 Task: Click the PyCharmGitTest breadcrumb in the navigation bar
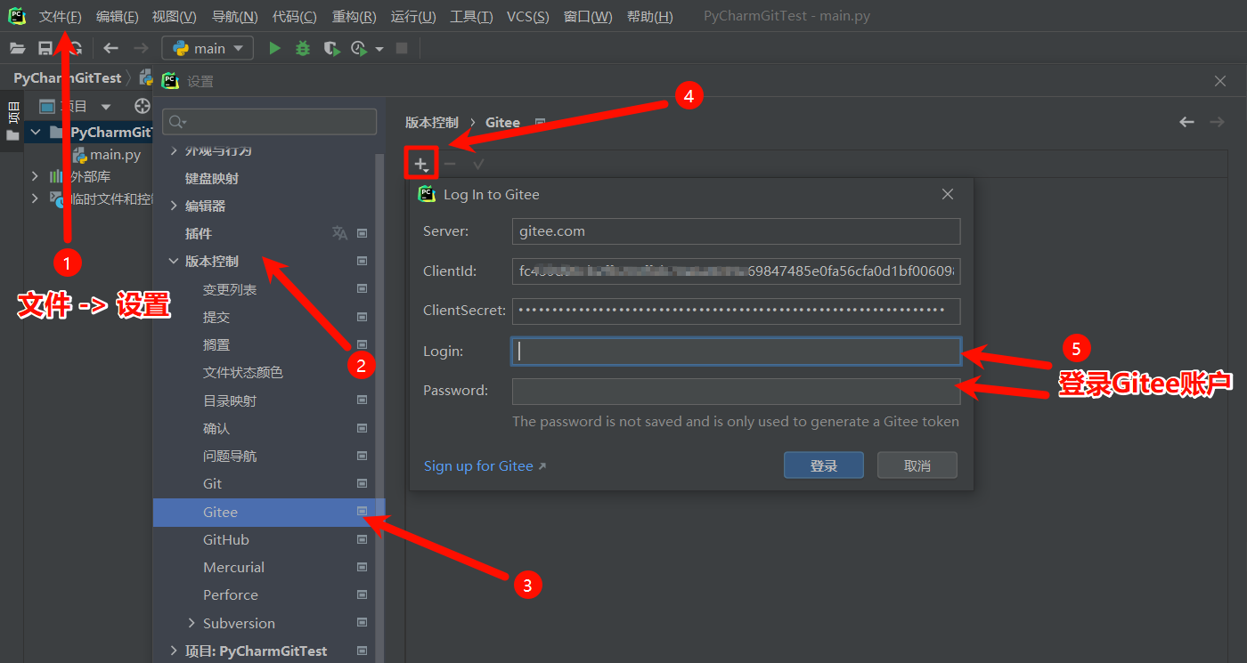point(68,78)
